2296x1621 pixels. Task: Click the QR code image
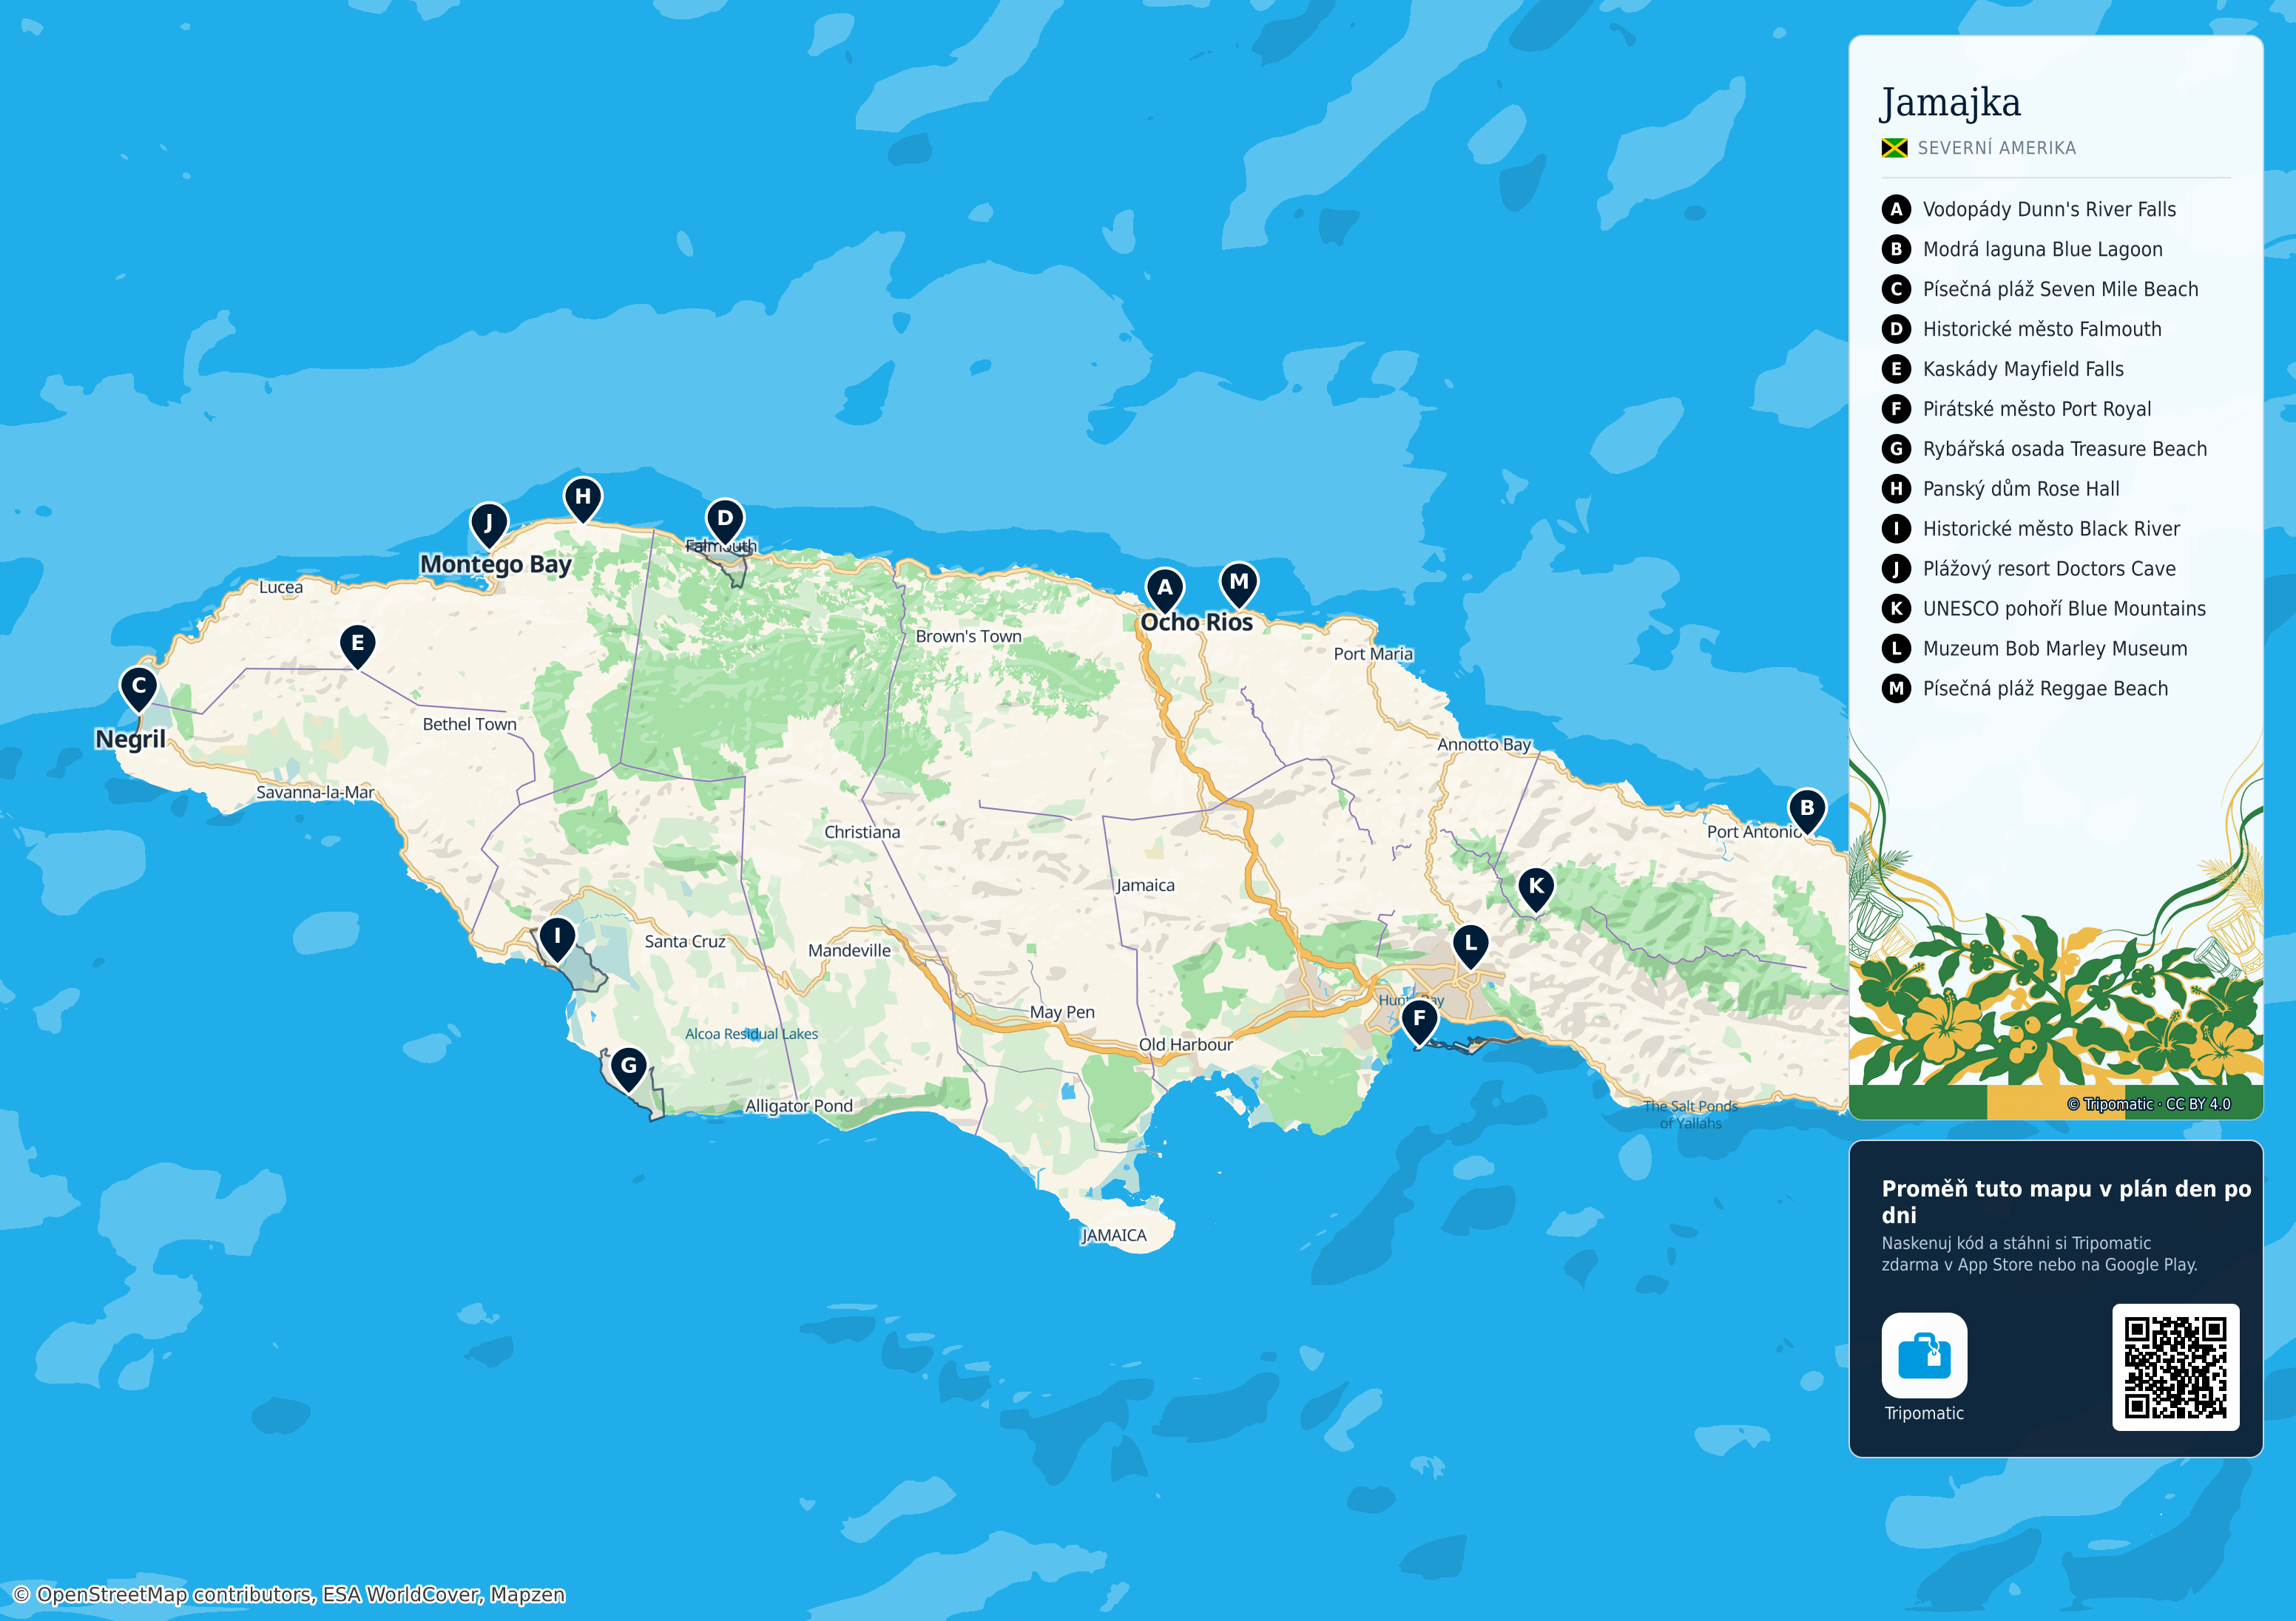pyautogui.click(x=2175, y=1367)
